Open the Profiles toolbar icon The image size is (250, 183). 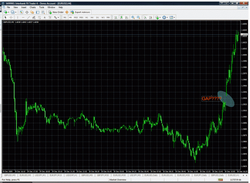[x=12, y=12]
